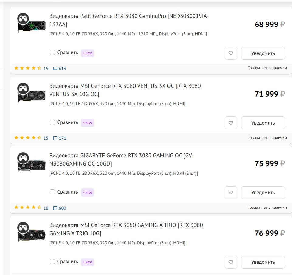Open comments icon with 600 reviews
Screen dimensions: 292x275
click(60, 208)
